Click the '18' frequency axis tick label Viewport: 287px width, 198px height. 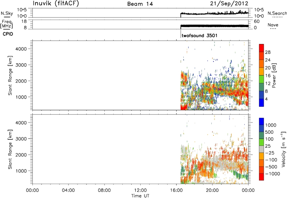click(24, 21)
